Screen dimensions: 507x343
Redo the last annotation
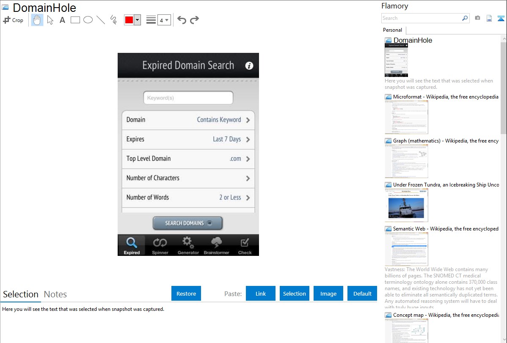(x=194, y=20)
